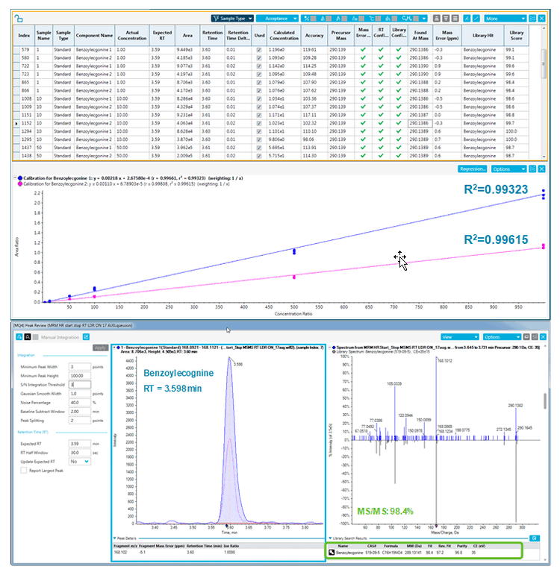Click the Apply integration button

point(99,348)
